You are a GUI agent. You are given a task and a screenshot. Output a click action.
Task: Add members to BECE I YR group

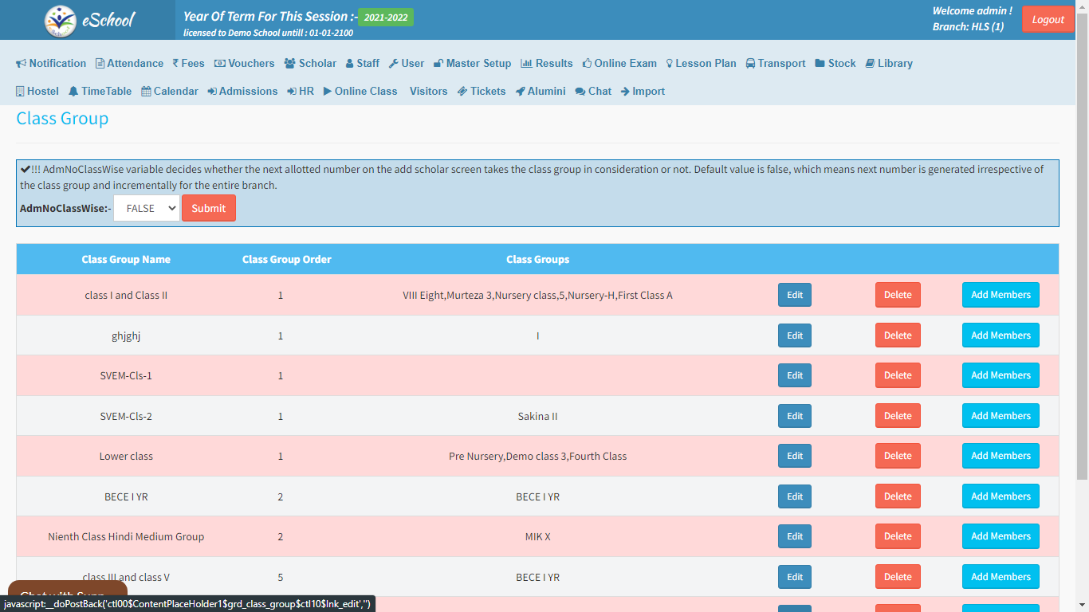(1000, 496)
